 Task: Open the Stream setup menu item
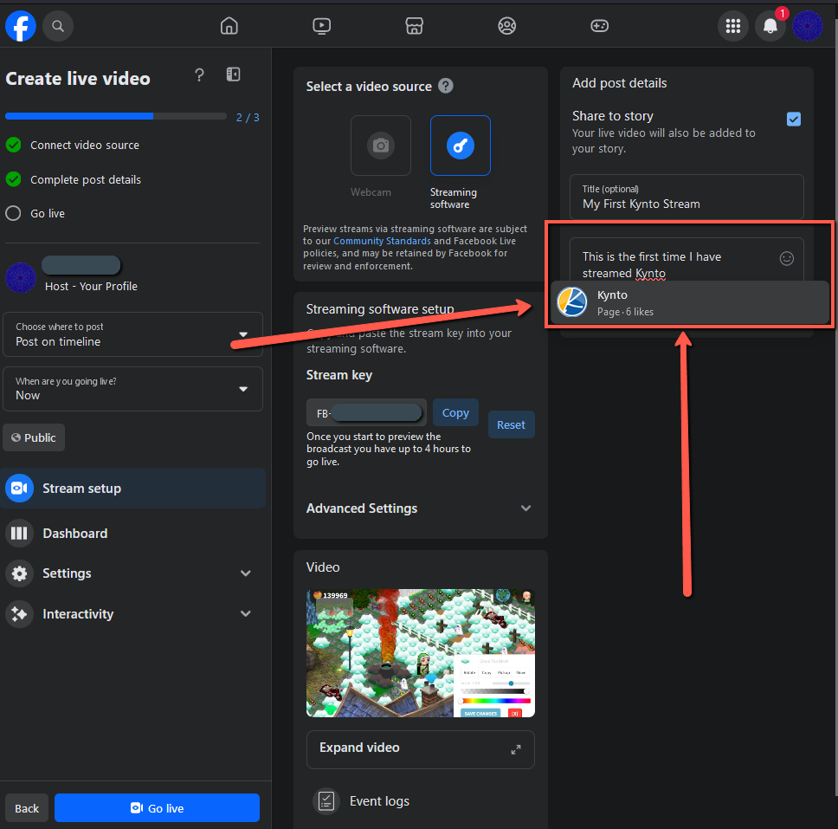[132, 489]
